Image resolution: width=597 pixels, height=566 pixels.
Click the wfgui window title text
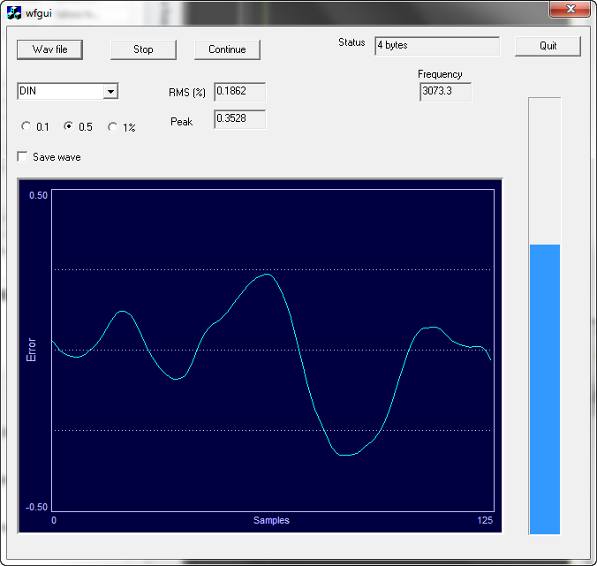point(39,13)
